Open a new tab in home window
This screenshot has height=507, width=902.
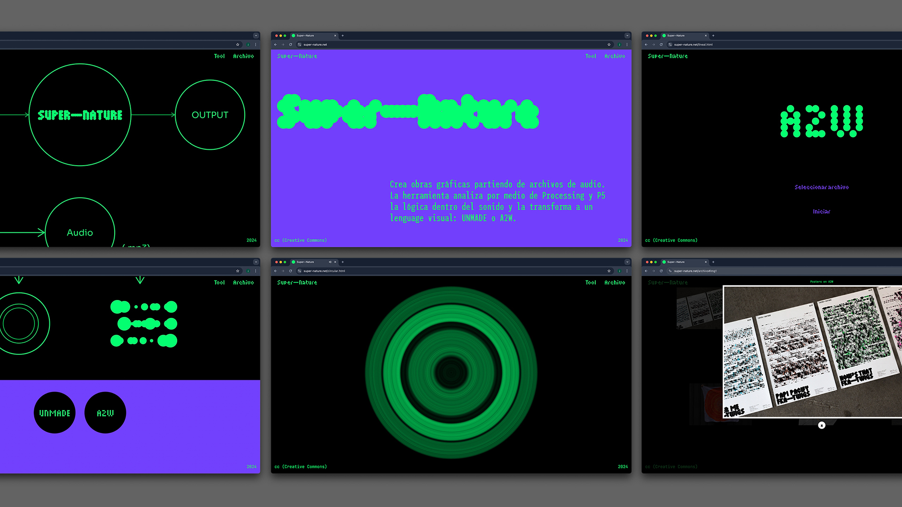342,36
